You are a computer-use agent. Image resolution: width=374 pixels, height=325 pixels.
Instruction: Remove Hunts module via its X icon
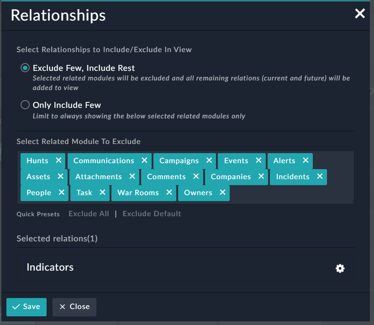(x=58, y=160)
